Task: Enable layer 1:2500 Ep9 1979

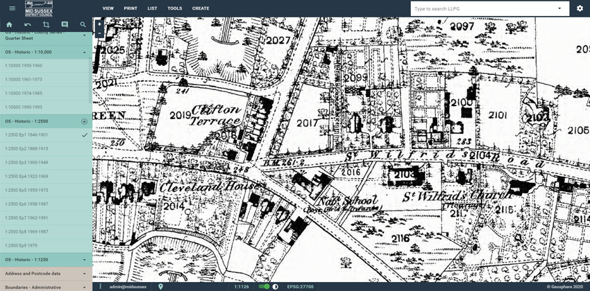Action: pos(46,245)
